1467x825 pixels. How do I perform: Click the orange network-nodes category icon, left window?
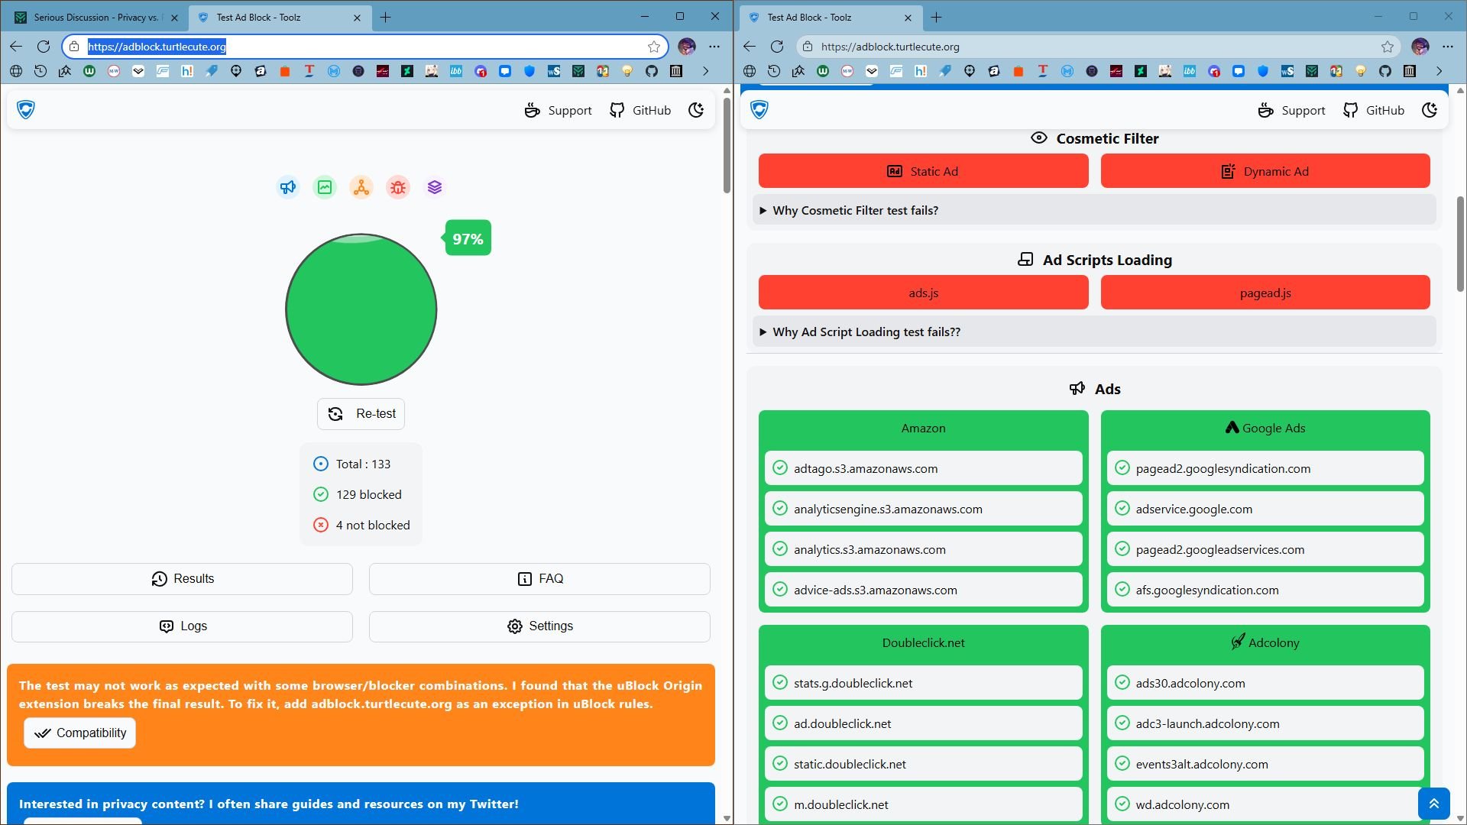[361, 187]
